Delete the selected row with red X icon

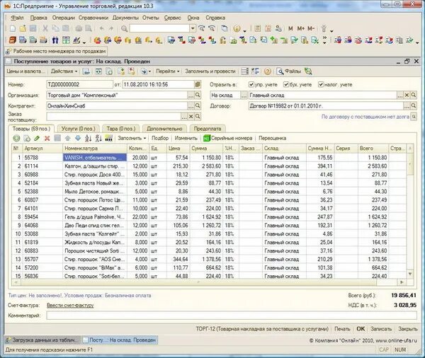coord(47,139)
